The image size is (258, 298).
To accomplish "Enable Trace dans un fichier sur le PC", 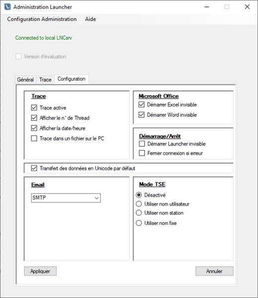I will (34, 138).
